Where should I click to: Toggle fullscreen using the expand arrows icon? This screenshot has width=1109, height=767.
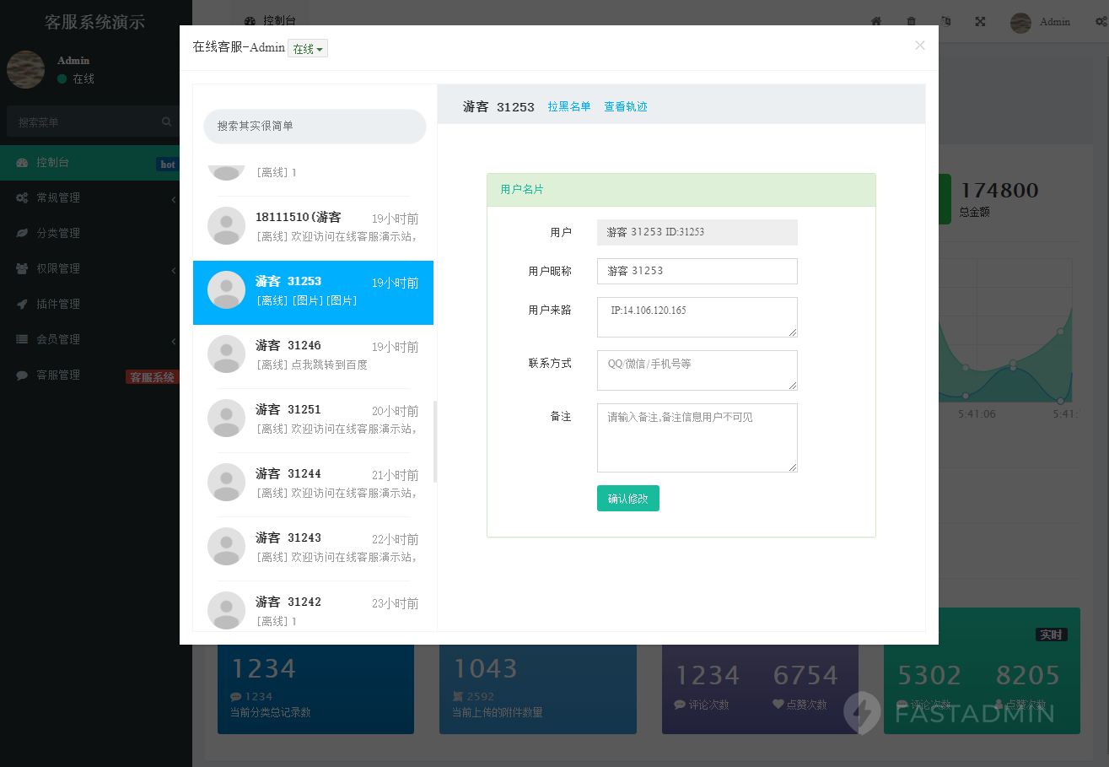pyautogui.click(x=980, y=21)
